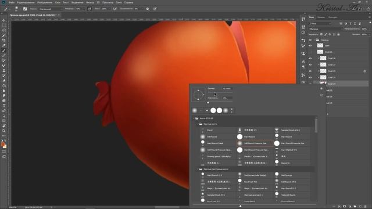372x209 pixels.
Task: Hide layer Слой 23 with its eye icon
Action: click(310, 71)
